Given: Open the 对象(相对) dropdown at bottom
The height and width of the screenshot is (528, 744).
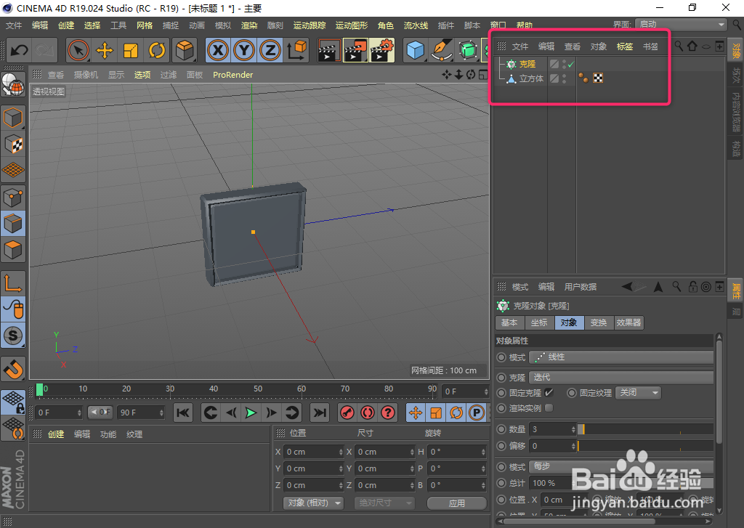Looking at the screenshot, I should pyautogui.click(x=312, y=503).
